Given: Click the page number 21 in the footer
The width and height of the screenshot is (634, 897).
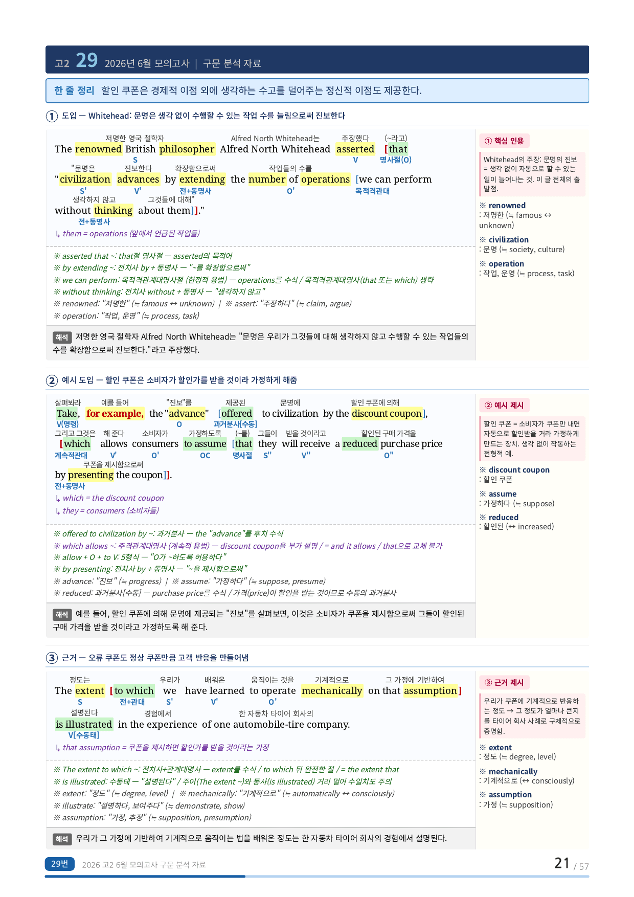Looking at the screenshot, I should (562, 863).
